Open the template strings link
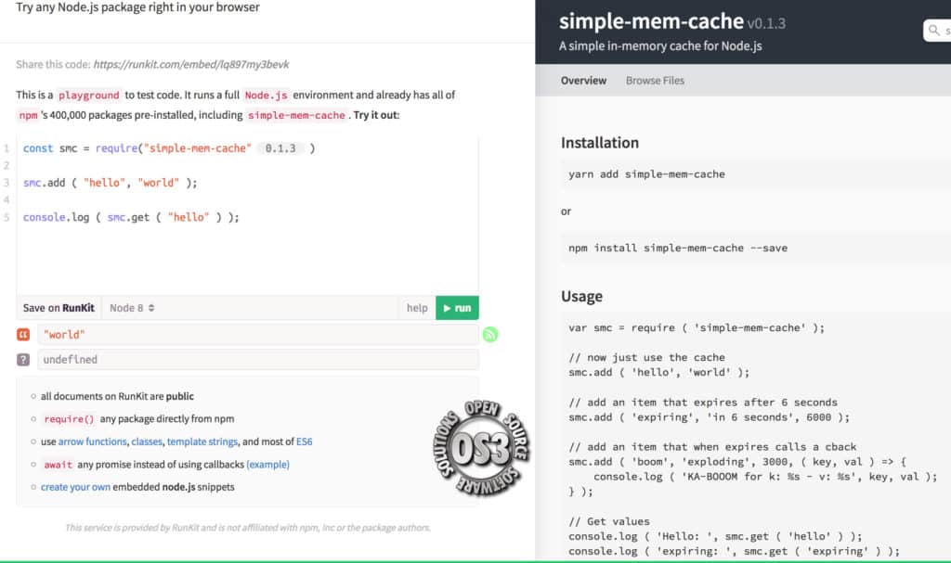The height and width of the screenshot is (563, 951). (x=202, y=441)
